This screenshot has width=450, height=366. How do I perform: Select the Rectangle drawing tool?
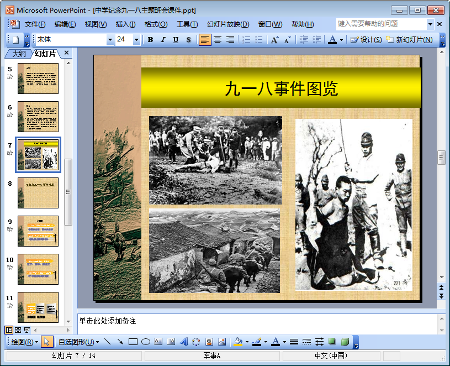tap(133, 342)
